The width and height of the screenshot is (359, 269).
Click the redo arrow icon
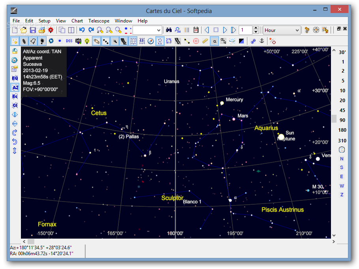click(91, 30)
